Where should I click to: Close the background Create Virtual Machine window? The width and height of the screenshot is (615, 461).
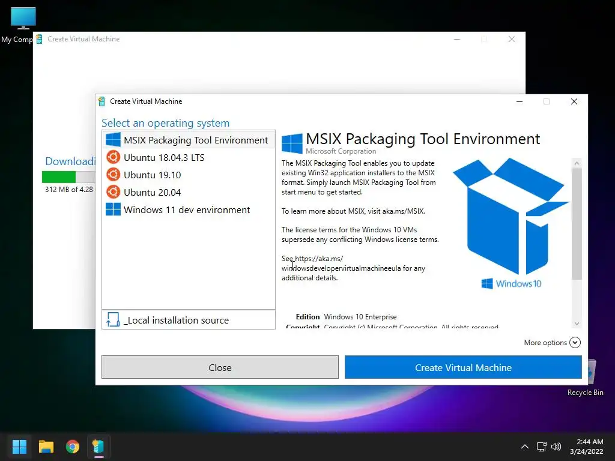pyautogui.click(x=512, y=39)
